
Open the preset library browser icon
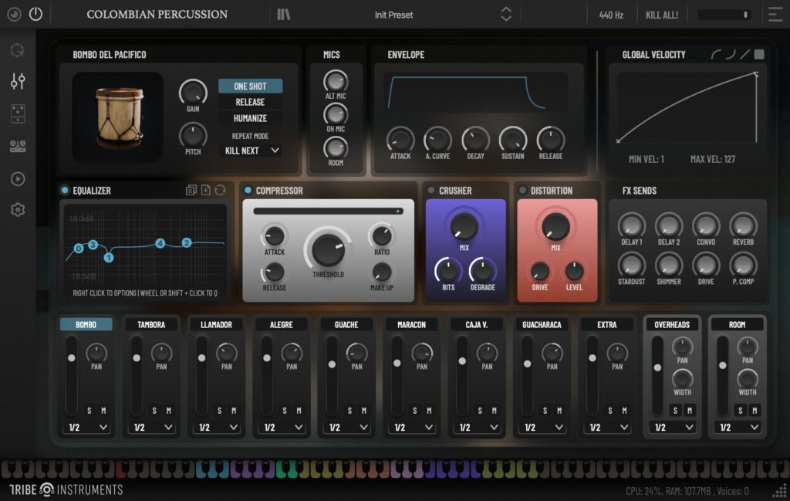(284, 15)
